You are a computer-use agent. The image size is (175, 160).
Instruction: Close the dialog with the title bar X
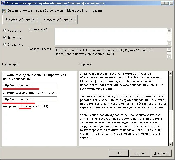[171, 3]
